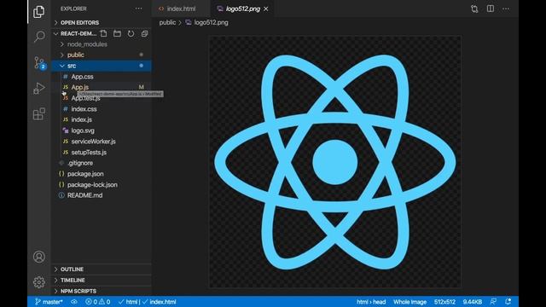This screenshot has height=307, width=546.
Task: Open App.css in the file tree
Action: tap(102, 77)
